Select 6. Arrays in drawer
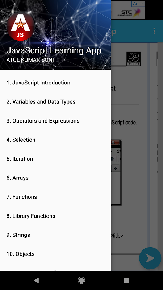The height and width of the screenshot is (290, 163). (x=55, y=178)
